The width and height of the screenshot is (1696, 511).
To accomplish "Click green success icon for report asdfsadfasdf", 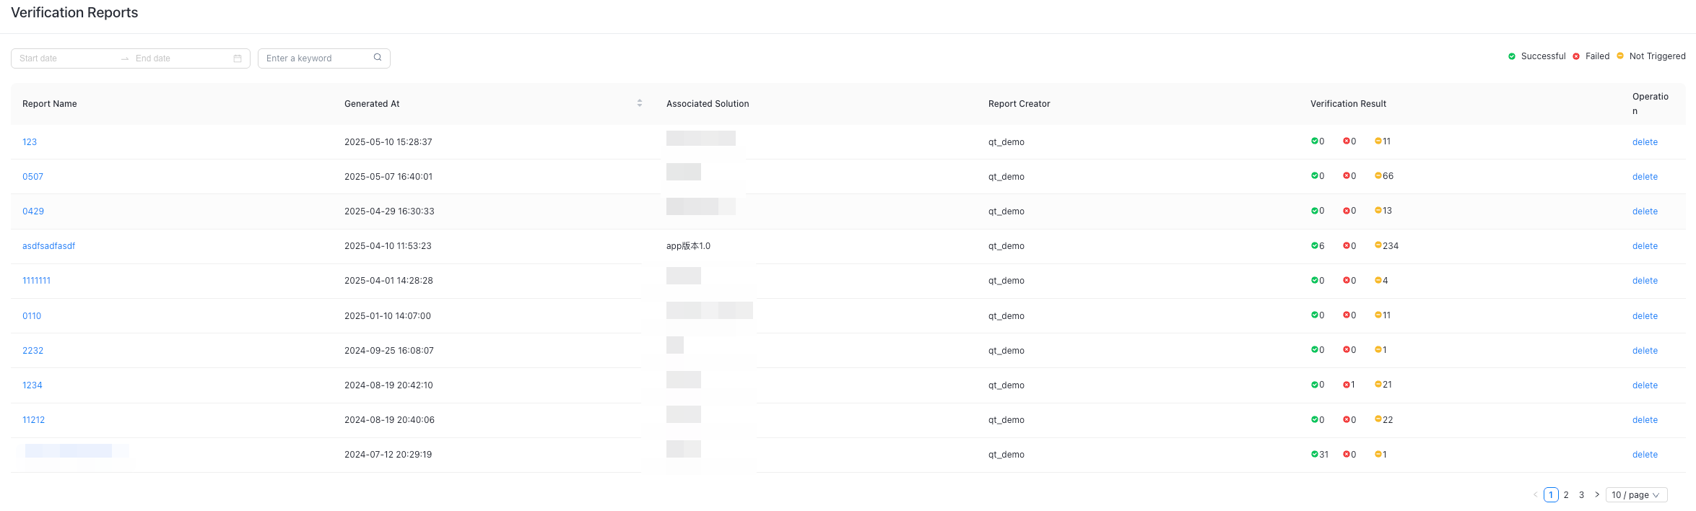I will click(x=1315, y=246).
